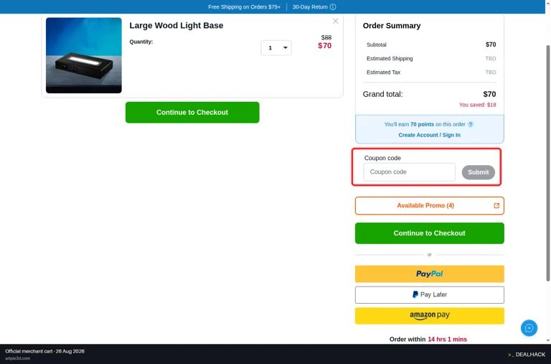The height and width of the screenshot is (364, 551).
Task: Click Continue to Checkout in Order Summary
Action: tap(430, 233)
